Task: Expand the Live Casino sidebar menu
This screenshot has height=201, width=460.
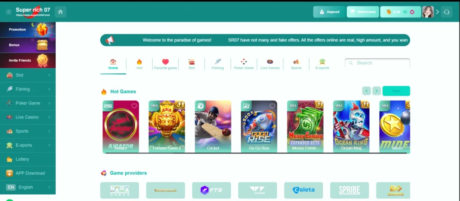Action: point(28,117)
